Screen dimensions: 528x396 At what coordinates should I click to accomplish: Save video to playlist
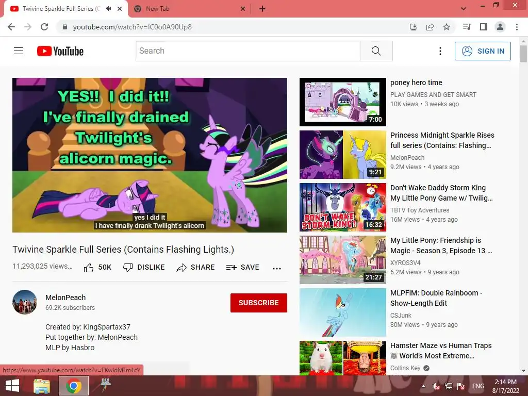click(243, 268)
